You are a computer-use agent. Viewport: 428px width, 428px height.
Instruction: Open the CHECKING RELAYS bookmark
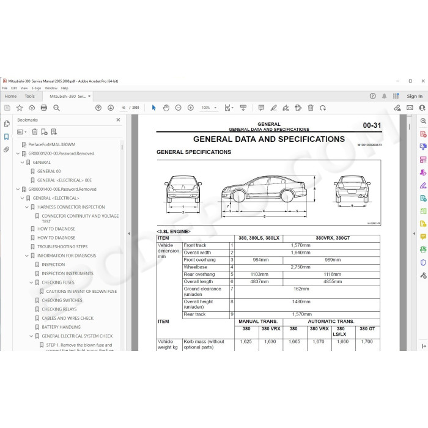pyautogui.click(x=59, y=309)
